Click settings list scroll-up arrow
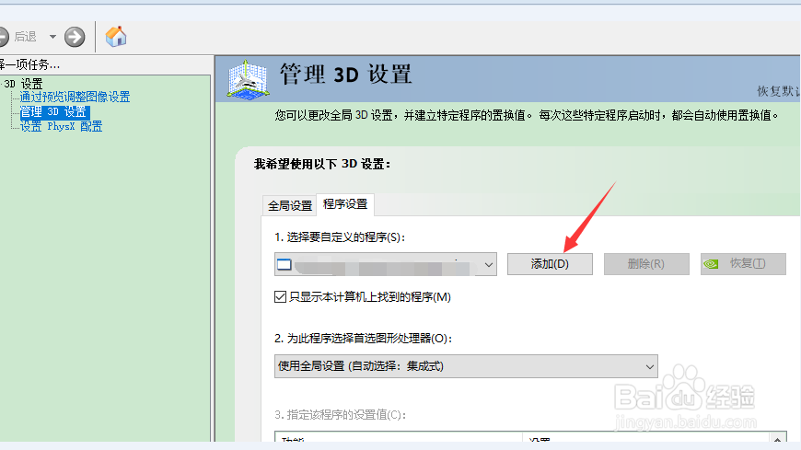Screen dimensions: 801x450 coord(777,439)
